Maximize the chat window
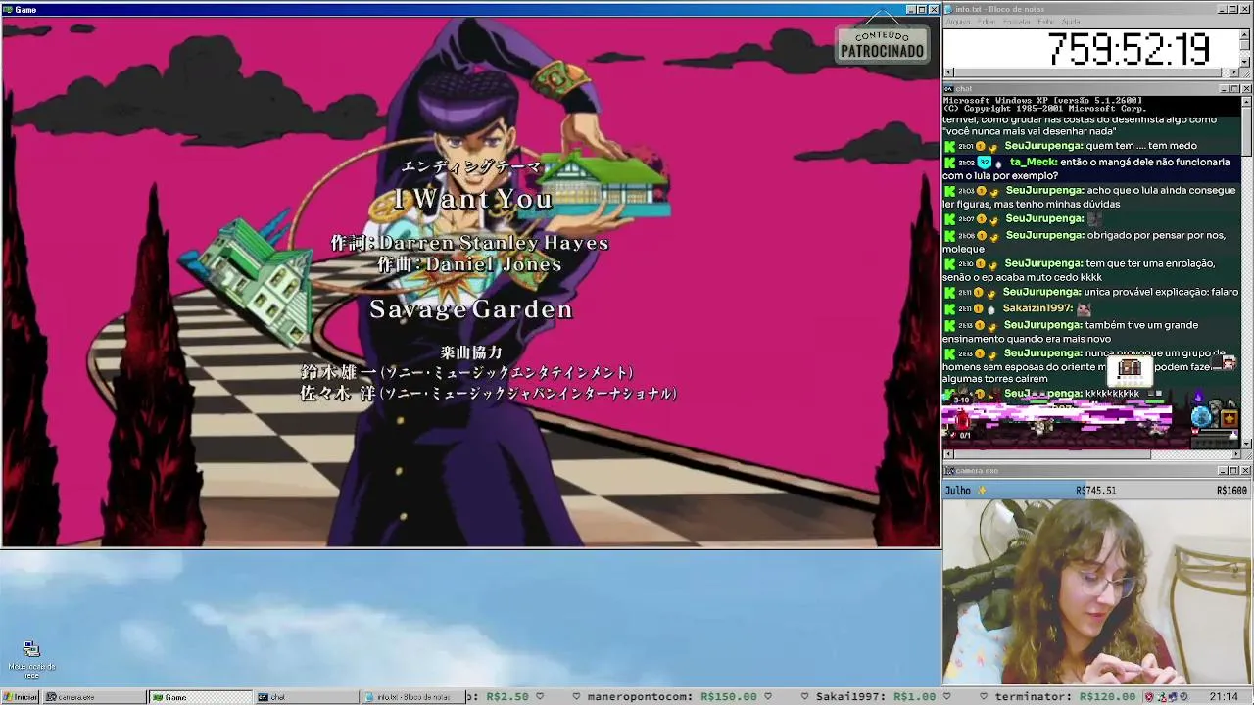The height and width of the screenshot is (705, 1254). point(1234,88)
